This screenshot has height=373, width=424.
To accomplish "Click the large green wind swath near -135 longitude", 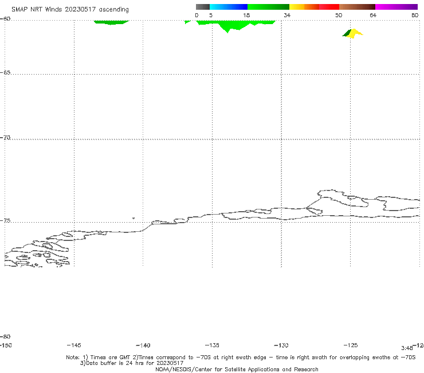I will point(235,25).
